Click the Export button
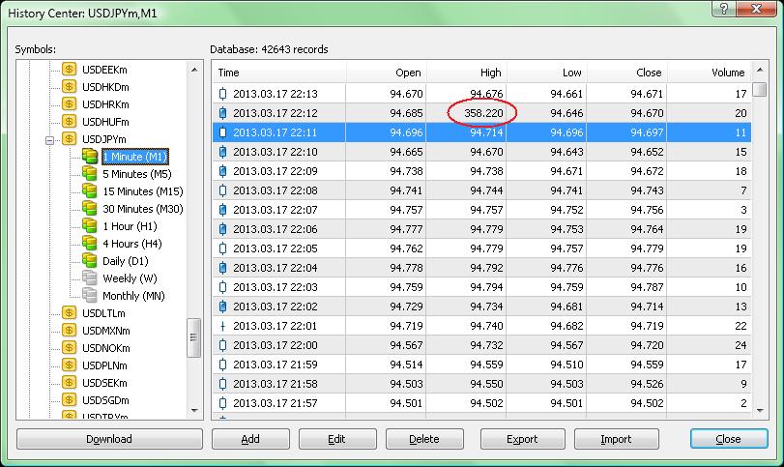 point(522,439)
